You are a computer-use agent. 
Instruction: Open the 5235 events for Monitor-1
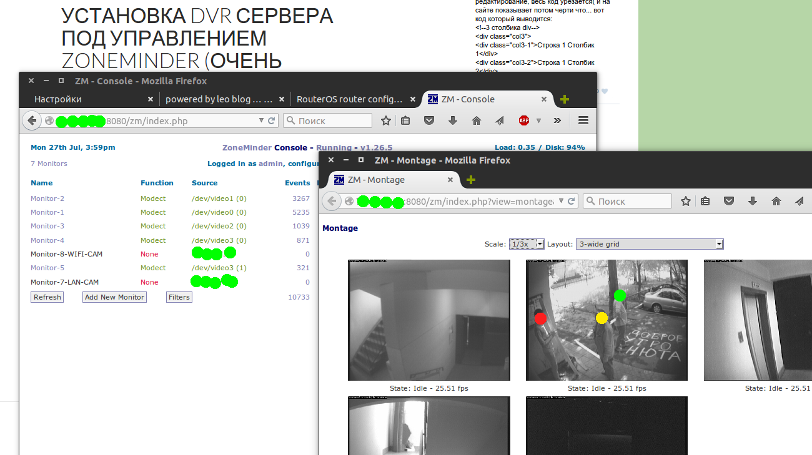[x=301, y=212]
